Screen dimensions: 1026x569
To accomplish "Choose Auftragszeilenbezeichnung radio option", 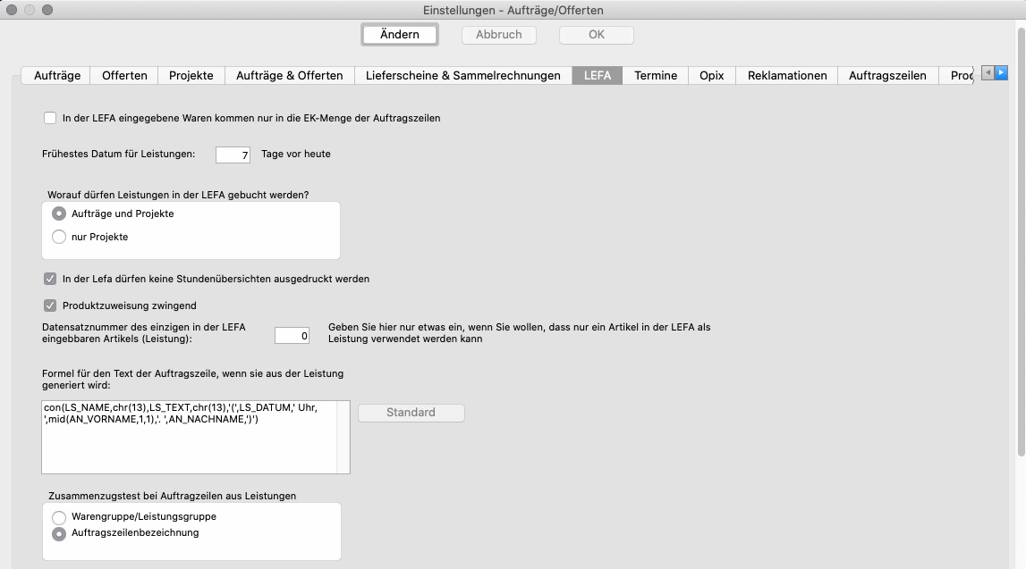I will [59, 533].
